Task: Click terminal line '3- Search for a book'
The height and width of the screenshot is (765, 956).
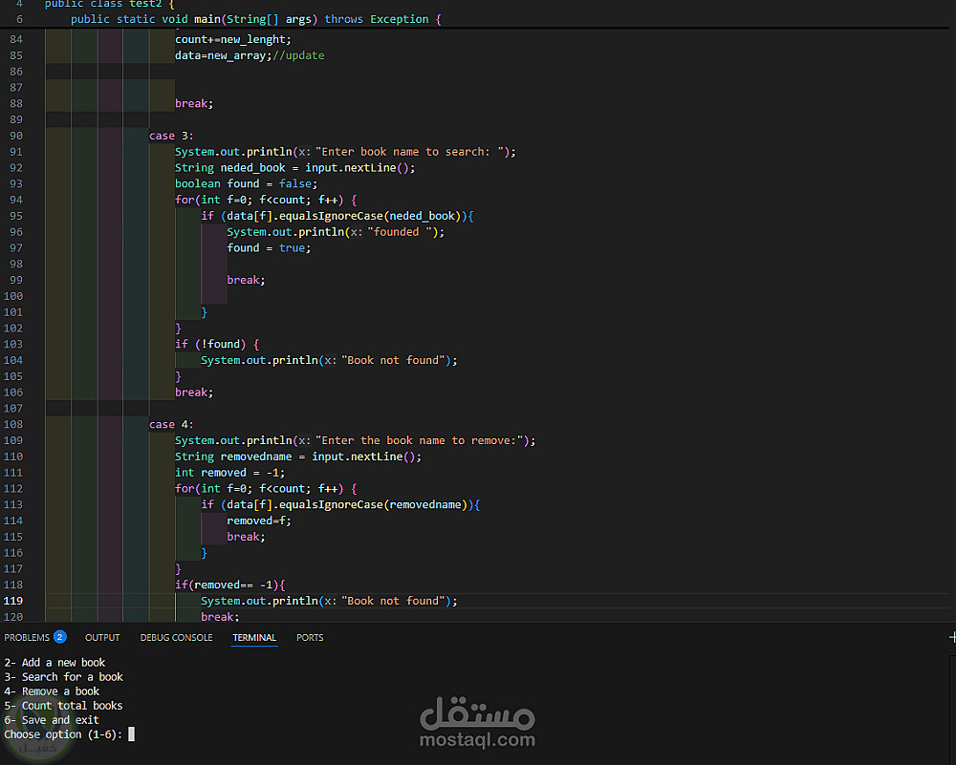Action: [63, 677]
